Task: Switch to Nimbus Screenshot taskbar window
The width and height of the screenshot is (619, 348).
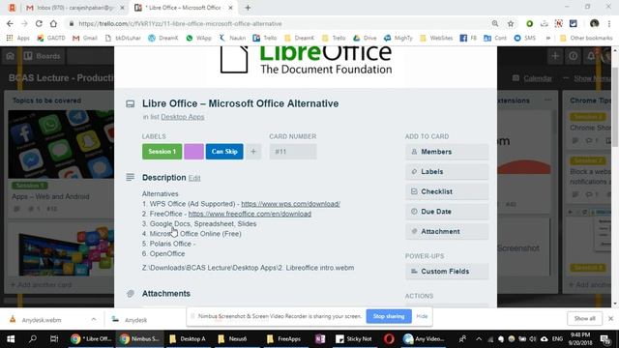Action: 139,339
